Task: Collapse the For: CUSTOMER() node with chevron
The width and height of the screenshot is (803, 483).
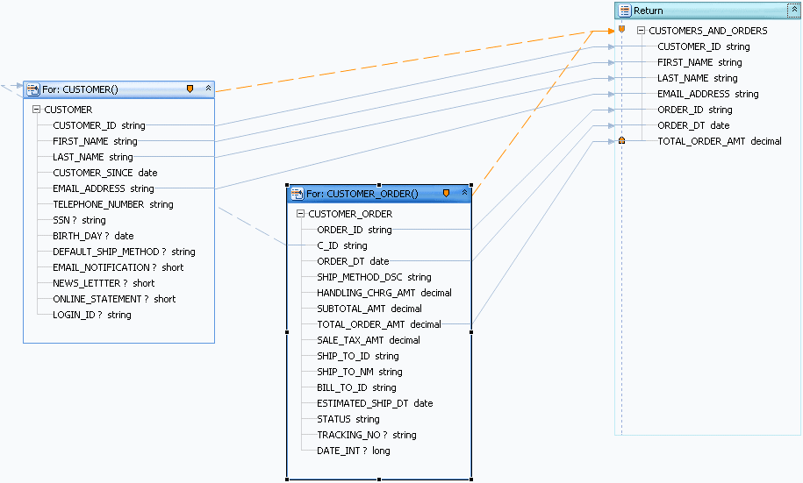Action: pyautogui.click(x=209, y=88)
